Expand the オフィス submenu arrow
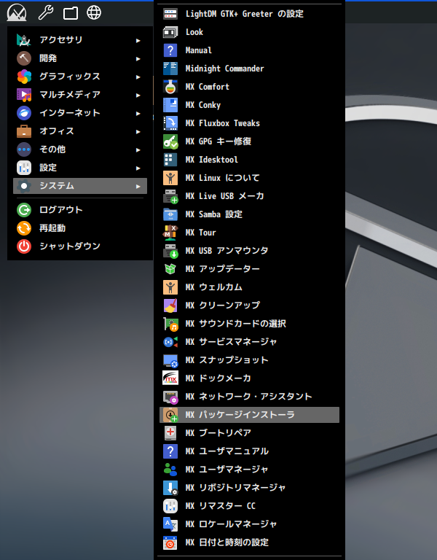The width and height of the screenshot is (437, 560). (x=138, y=132)
